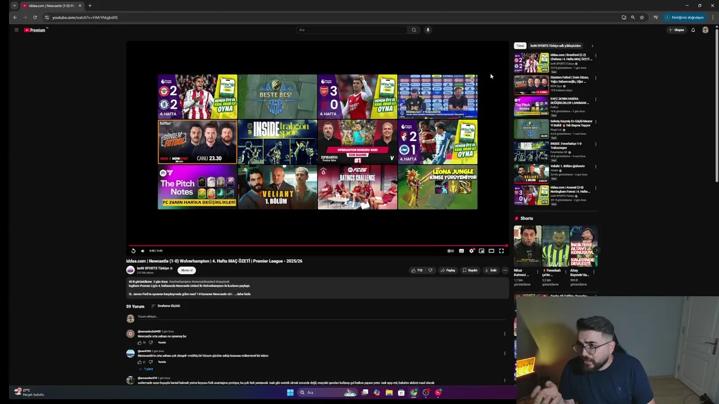Open the Nihat Kahveci short
This screenshot has height=404, width=719.
(527, 246)
